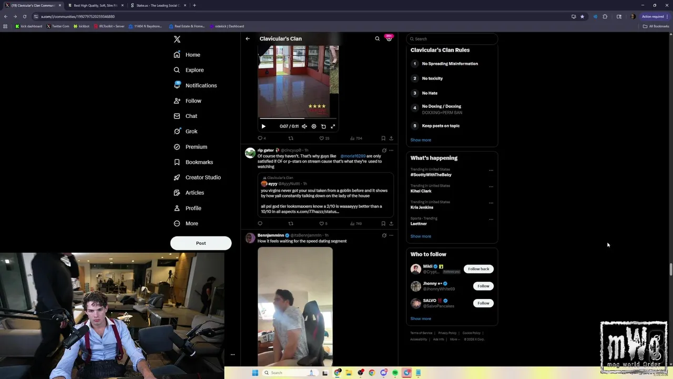The image size is (673, 379).
Task: Like rip gator's post with 5 likes
Action: coord(323,224)
